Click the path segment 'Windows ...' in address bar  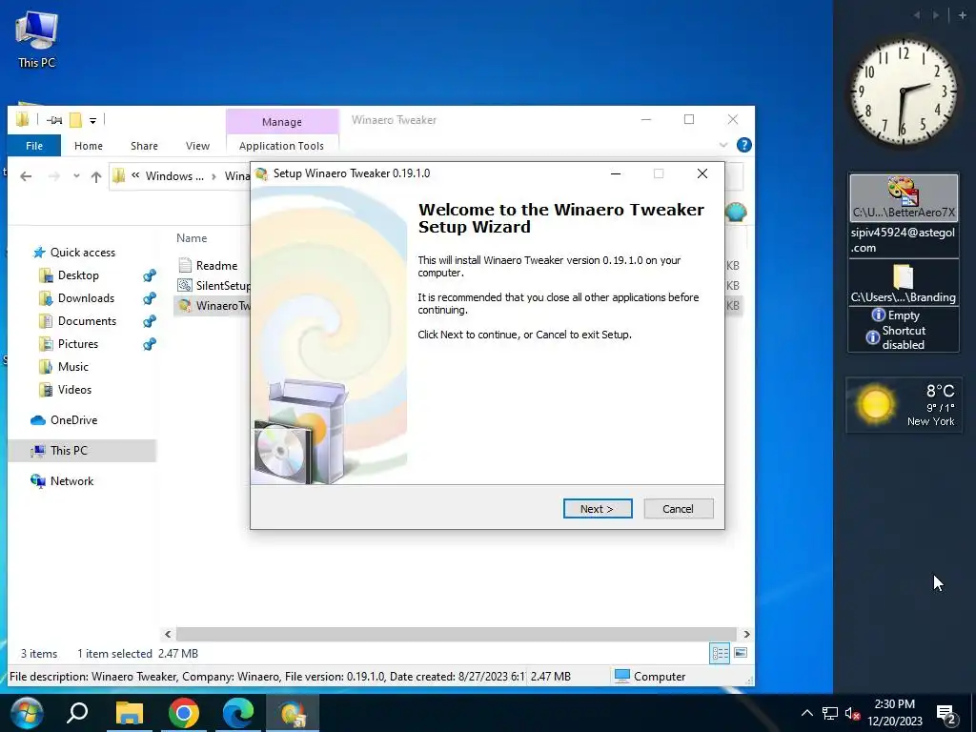(174, 176)
